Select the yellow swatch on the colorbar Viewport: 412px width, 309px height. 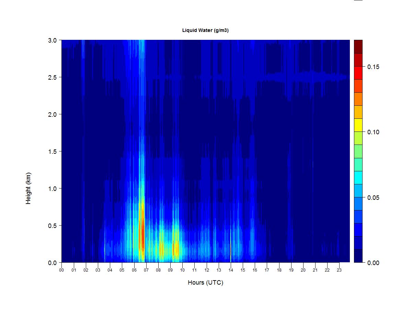pos(358,125)
